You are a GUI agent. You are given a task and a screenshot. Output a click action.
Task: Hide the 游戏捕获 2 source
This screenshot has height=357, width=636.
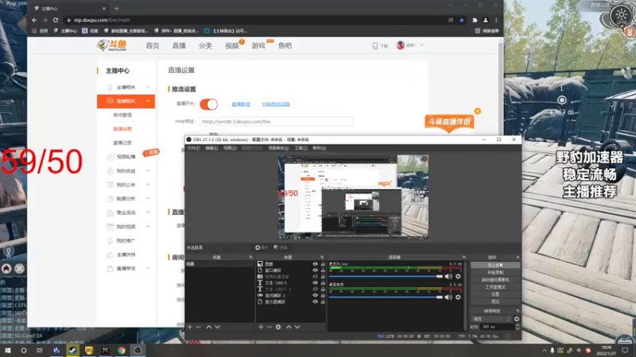[x=315, y=295]
